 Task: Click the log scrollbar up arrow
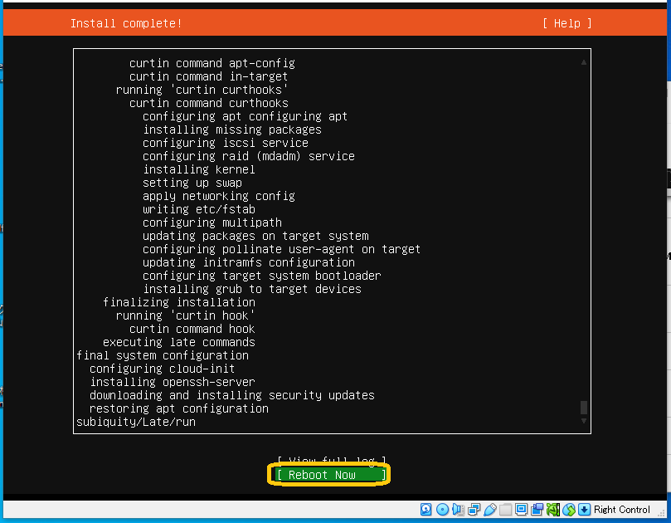(584, 62)
